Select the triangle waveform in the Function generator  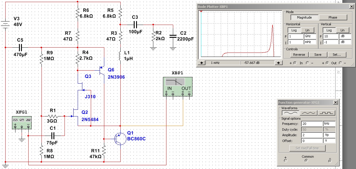click(x=308, y=113)
